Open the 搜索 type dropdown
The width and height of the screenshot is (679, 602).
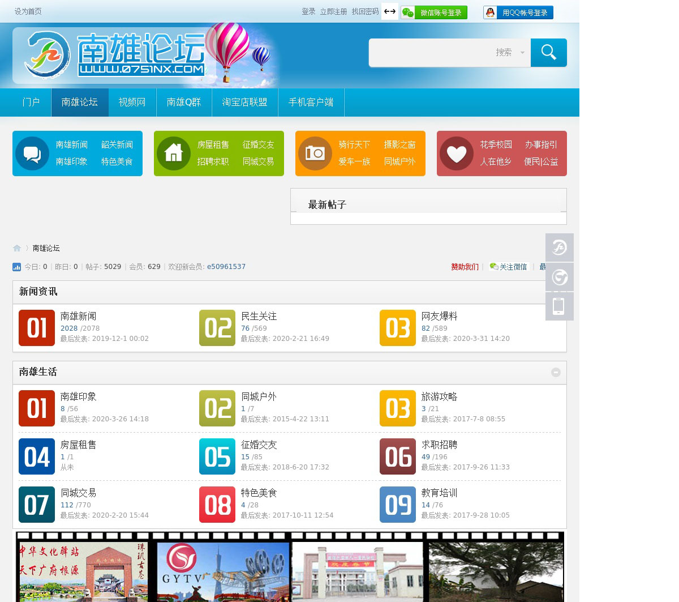(509, 53)
